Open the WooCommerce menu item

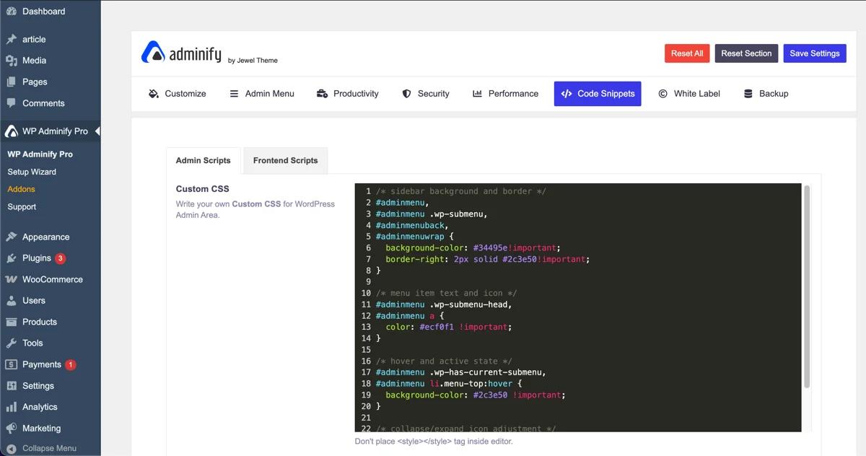[51, 279]
